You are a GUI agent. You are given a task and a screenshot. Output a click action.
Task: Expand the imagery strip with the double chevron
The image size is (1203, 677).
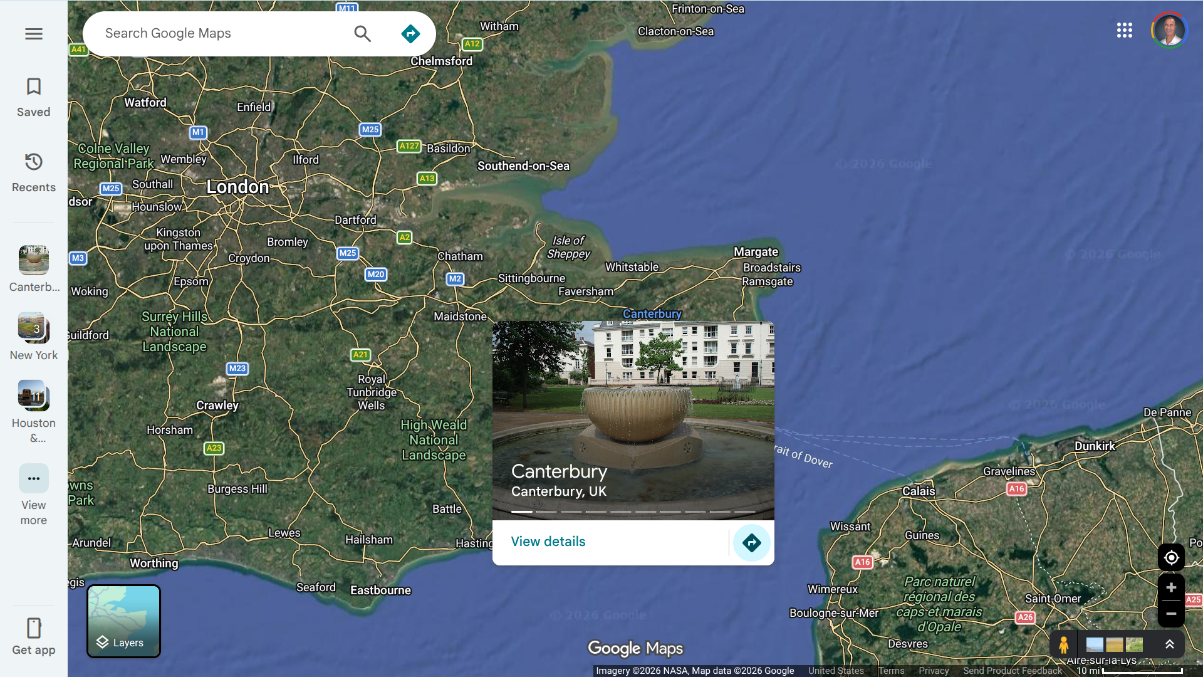[1169, 644]
